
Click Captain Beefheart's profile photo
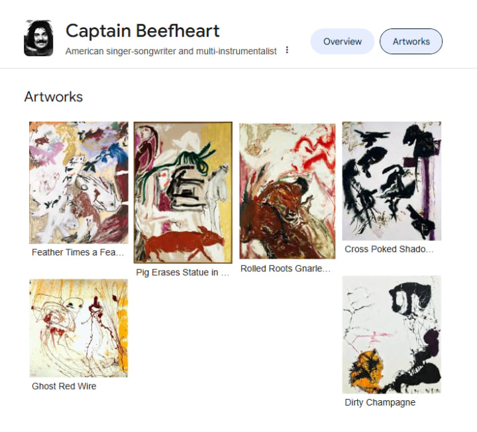(x=38, y=38)
